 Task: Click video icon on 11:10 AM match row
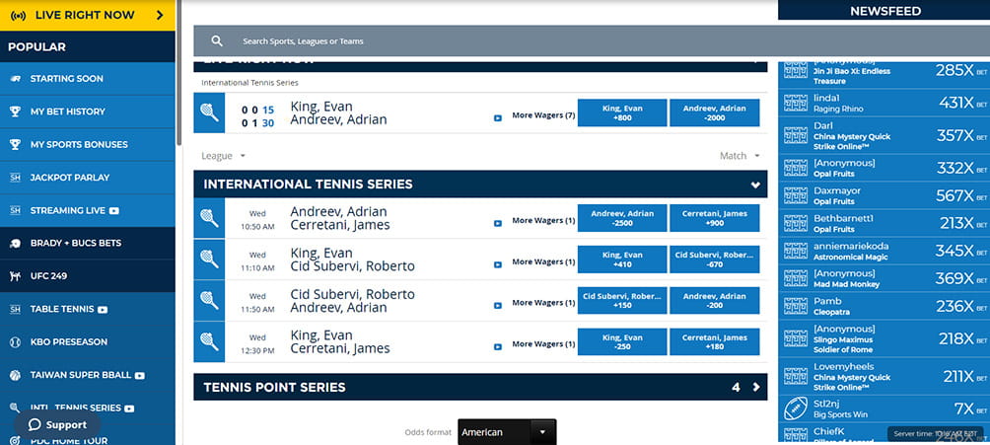(x=498, y=264)
